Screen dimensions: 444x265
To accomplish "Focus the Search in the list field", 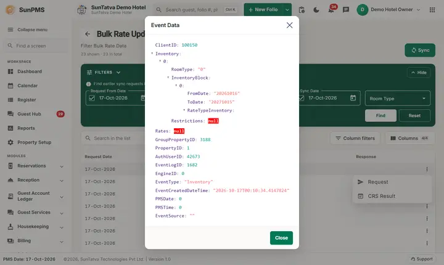I will coord(115,138).
